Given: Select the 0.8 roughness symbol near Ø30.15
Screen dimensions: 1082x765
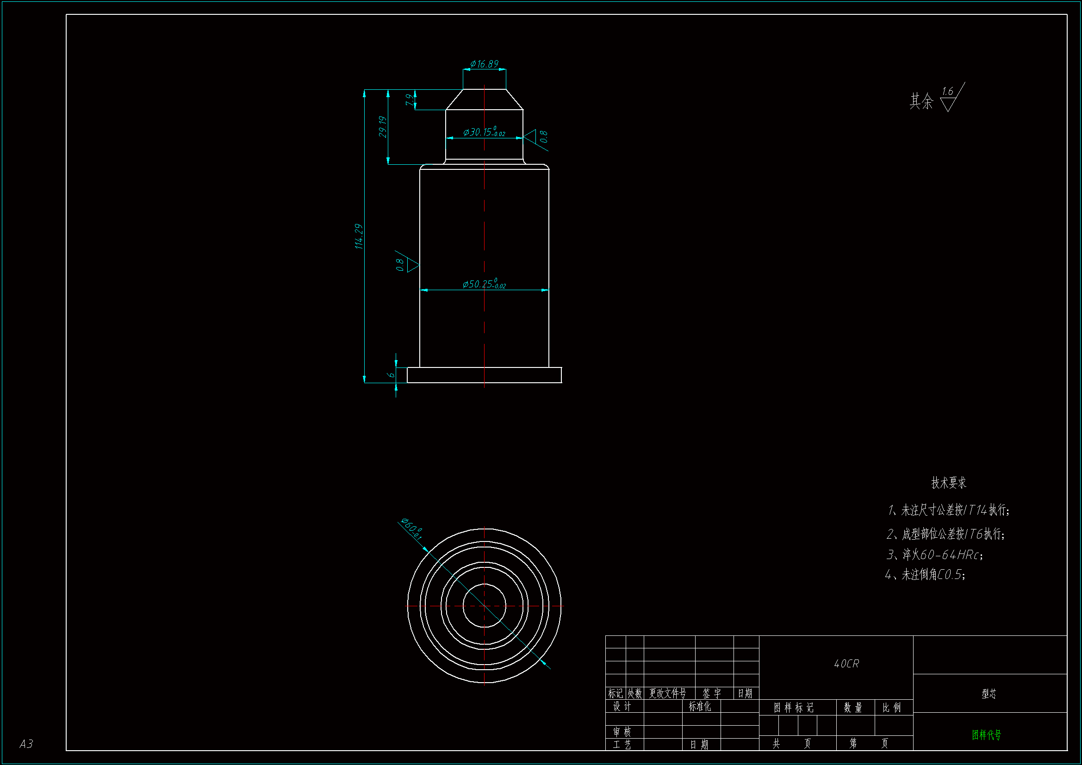Looking at the screenshot, I should pos(537,137).
